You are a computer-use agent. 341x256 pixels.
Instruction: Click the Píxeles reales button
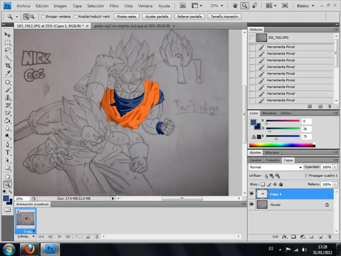(126, 17)
